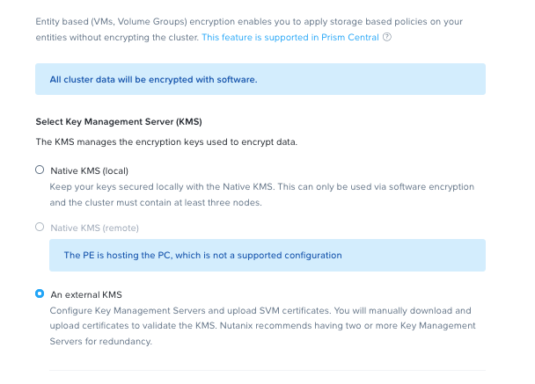
Task: Select the Native KMS (local) radio button
Action: pos(40,170)
